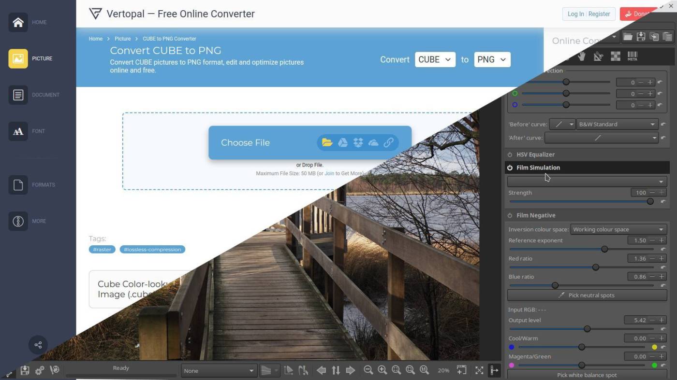
Task: Open Log In link
Action: coord(575,14)
